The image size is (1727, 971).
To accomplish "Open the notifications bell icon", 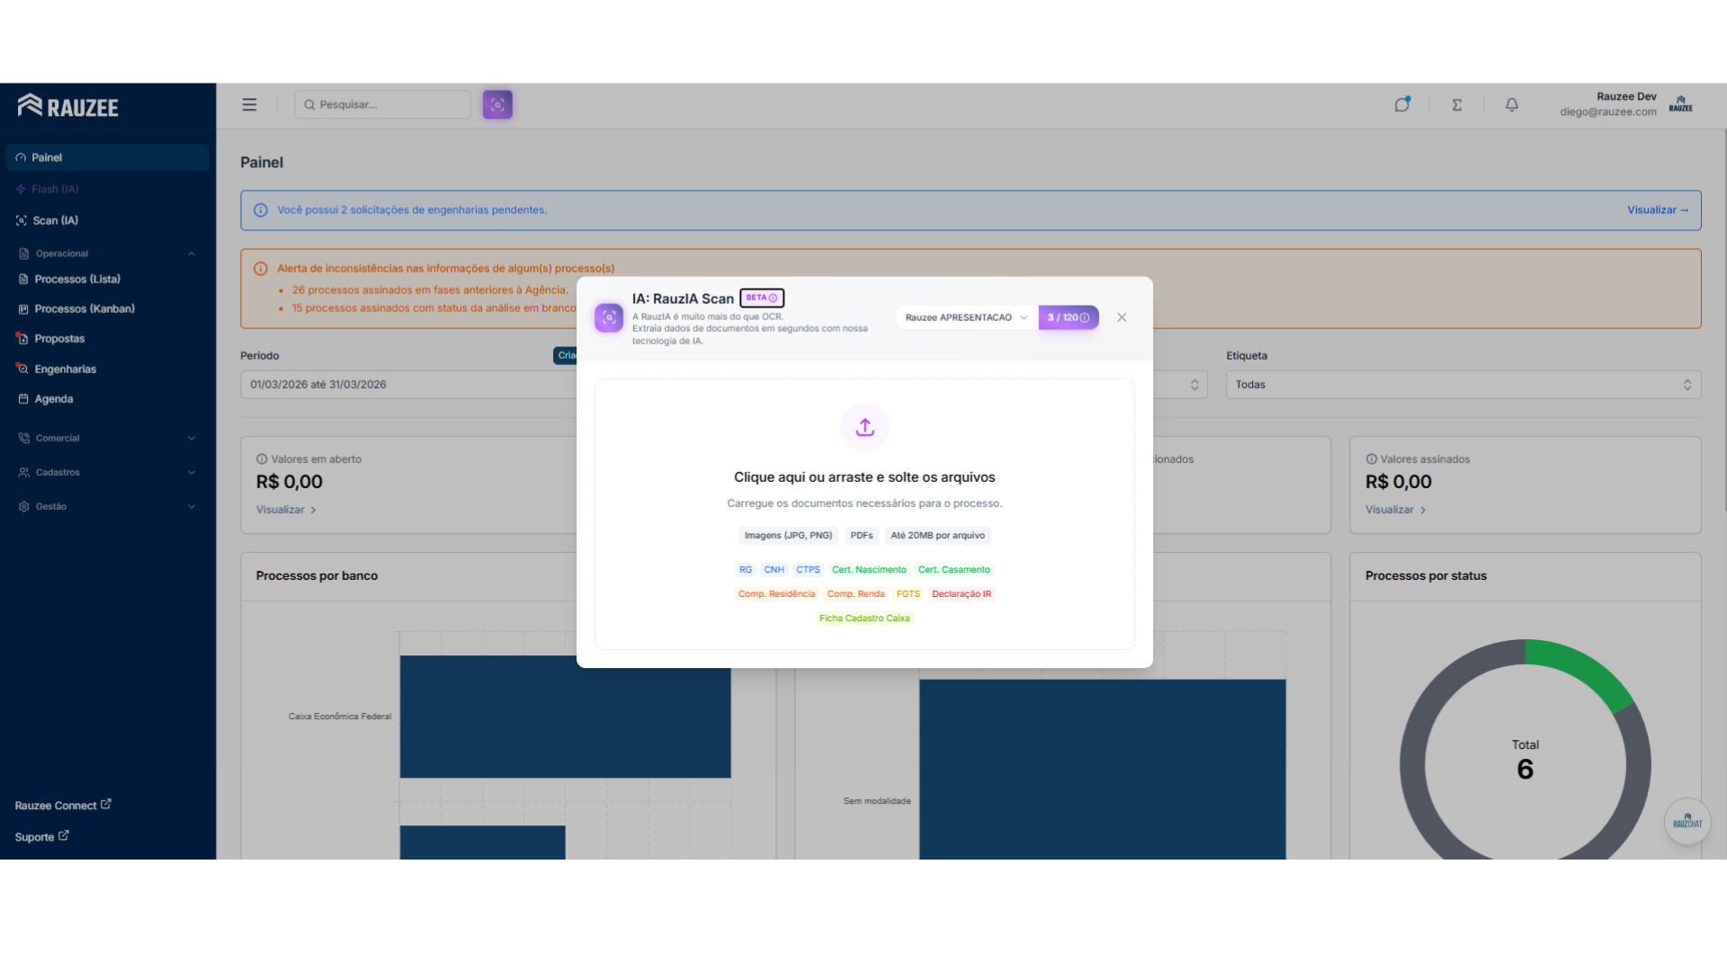I will point(1512,104).
